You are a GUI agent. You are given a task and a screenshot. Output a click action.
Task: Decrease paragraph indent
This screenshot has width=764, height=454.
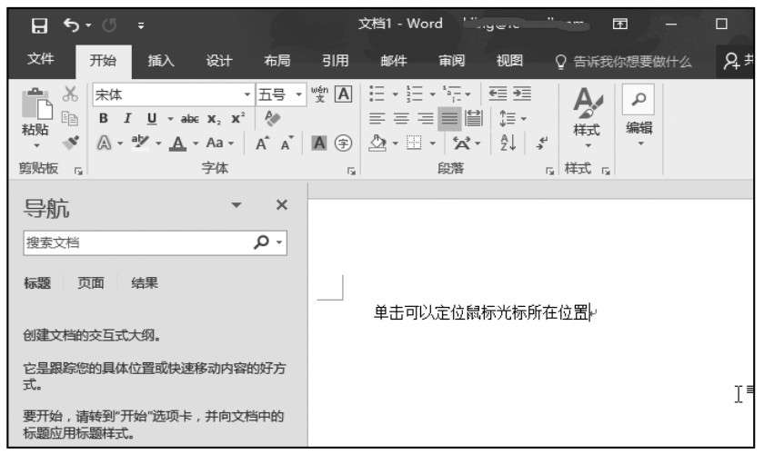click(x=498, y=94)
